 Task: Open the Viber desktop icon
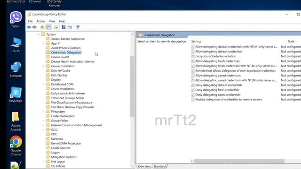(x=16, y=19)
